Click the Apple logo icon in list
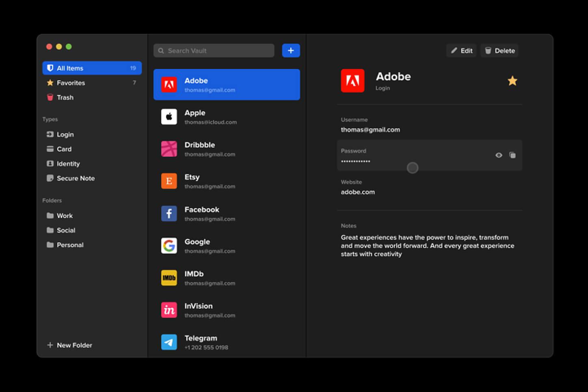Viewport: 588px width, 392px height. coord(169,117)
